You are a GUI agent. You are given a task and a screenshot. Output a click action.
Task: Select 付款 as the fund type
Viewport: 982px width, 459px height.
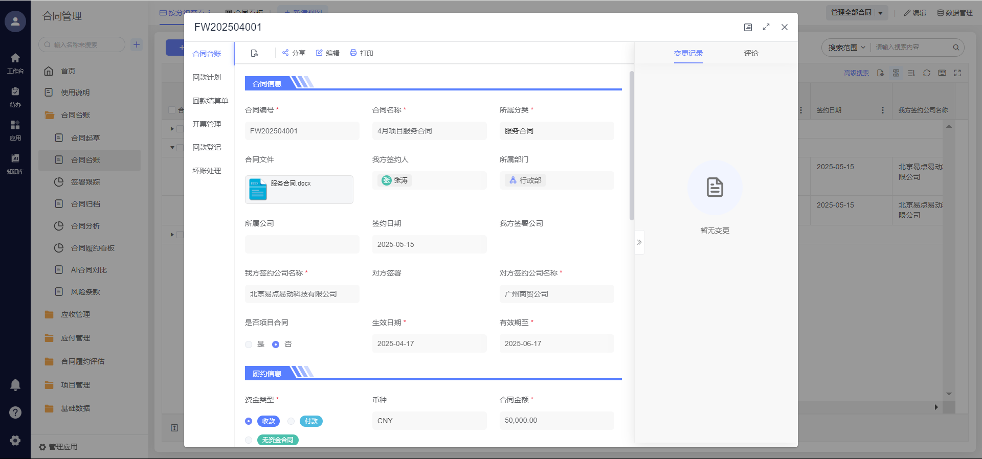point(292,421)
